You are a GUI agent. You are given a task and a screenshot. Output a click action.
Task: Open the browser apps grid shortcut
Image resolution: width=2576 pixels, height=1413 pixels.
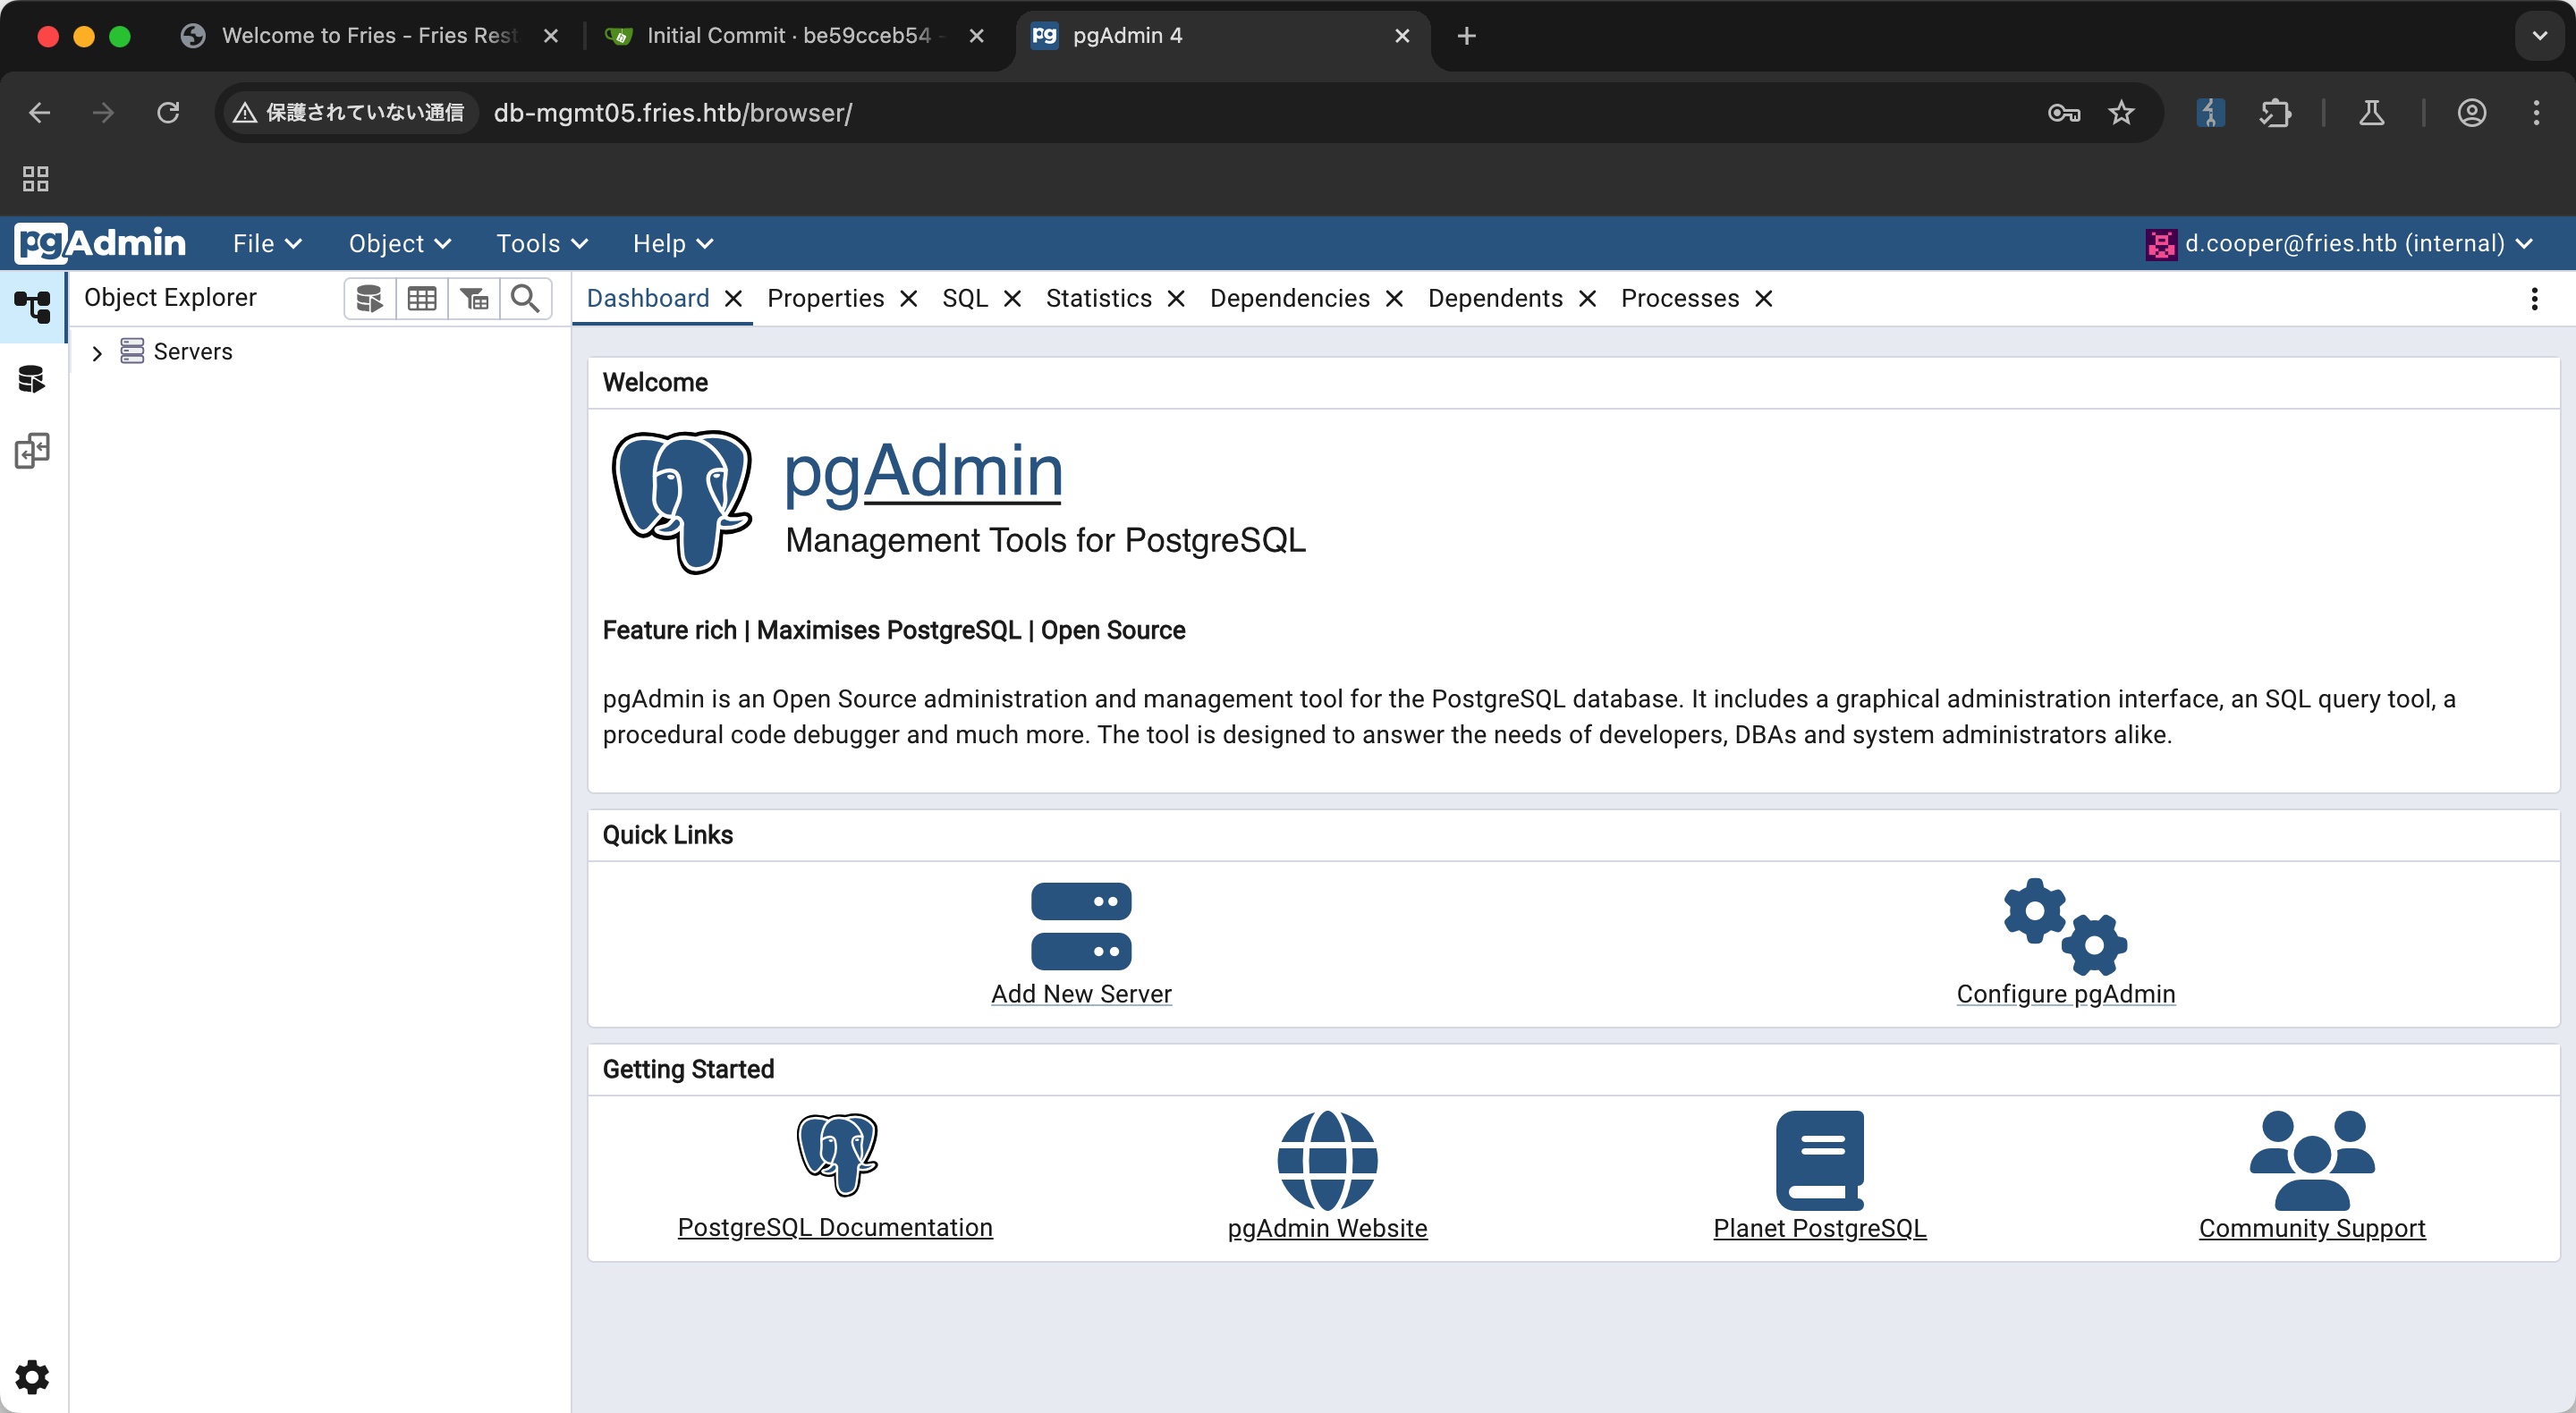click(x=36, y=179)
